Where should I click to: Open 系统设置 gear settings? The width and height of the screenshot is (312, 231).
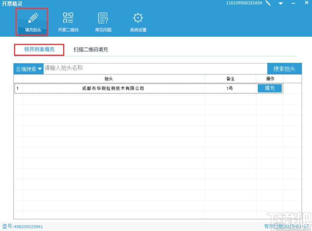click(138, 22)
